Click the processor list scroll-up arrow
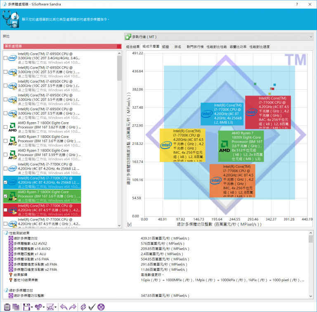 (x=119, y=54)
